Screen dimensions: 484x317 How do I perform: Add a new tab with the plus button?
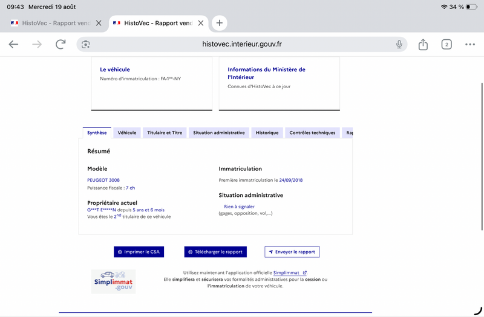pos(219,23)
